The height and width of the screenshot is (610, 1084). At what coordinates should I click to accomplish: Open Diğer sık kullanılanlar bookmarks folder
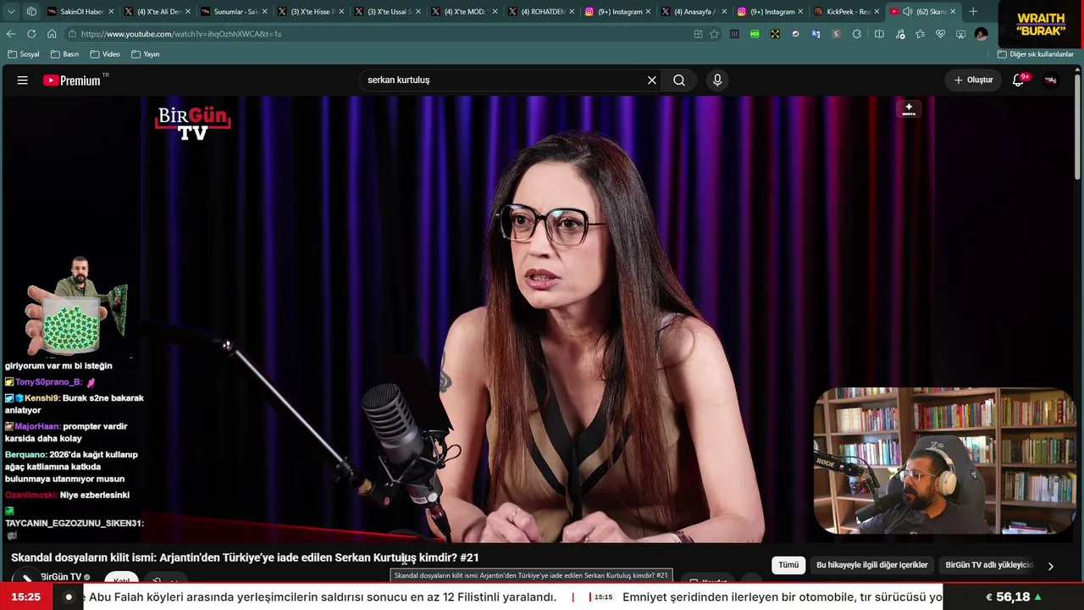point(1036,54)
